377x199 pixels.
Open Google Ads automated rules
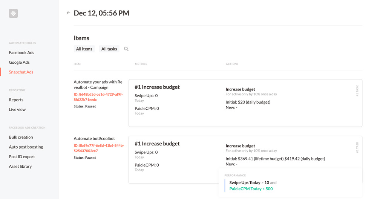[x=19, y=62]
